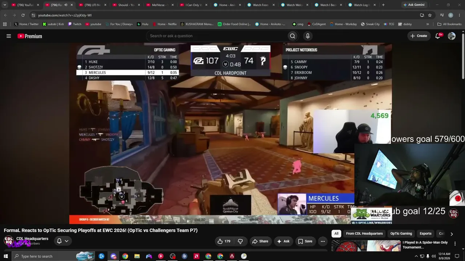
Task: Select the 'OpTic Gaming' filter chip
Action: pyautogui.click(x=401, y=234)
